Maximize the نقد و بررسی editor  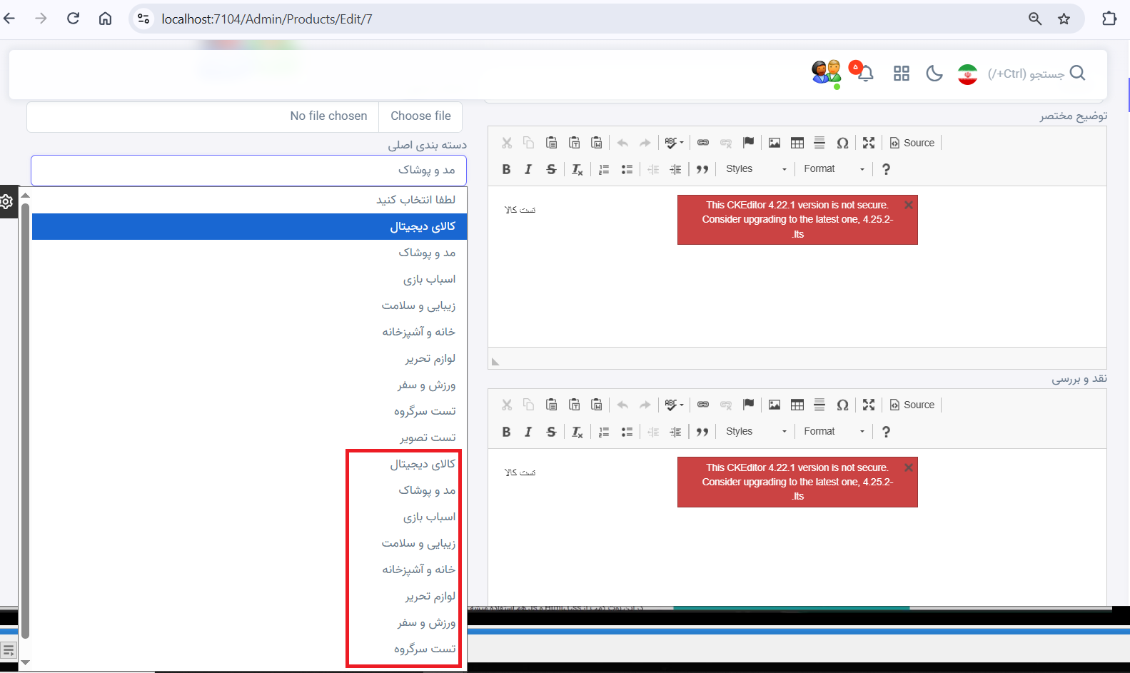coord(869,405)
